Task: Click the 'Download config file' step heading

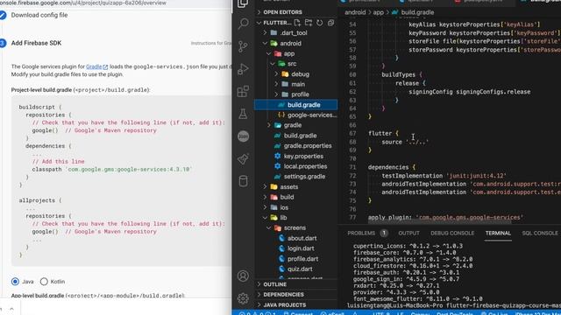Action: tap(39, 15)
